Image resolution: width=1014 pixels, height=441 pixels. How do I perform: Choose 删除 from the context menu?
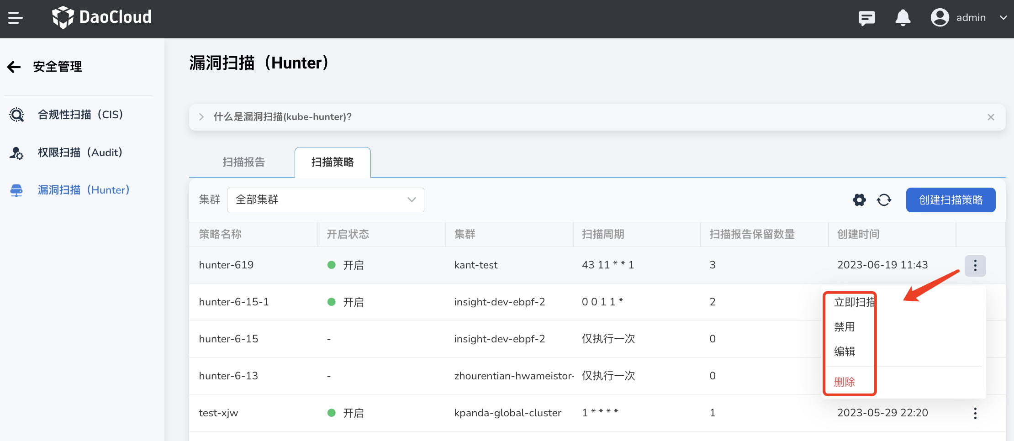click(844, 382)
